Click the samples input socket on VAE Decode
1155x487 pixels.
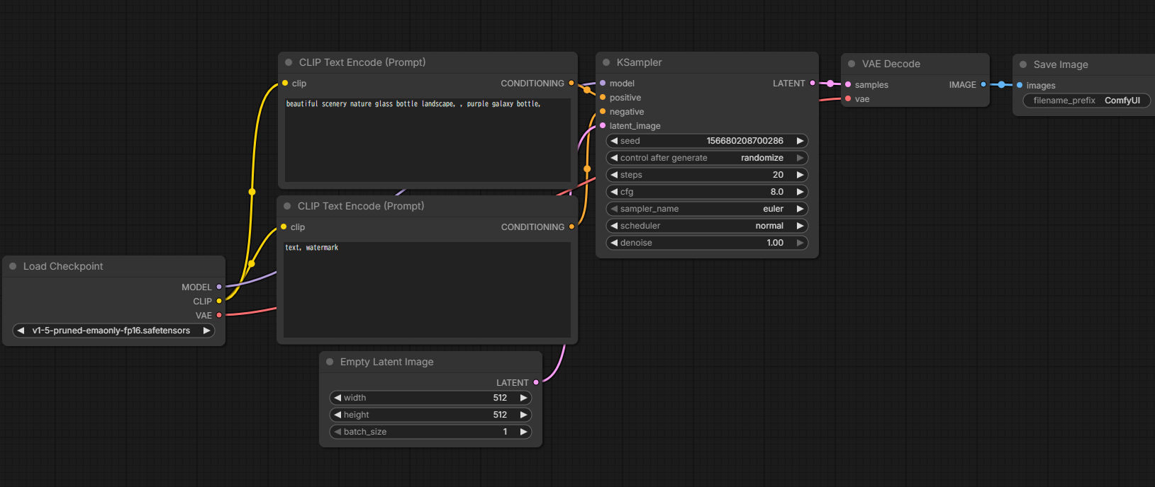(x=848, y=84)
